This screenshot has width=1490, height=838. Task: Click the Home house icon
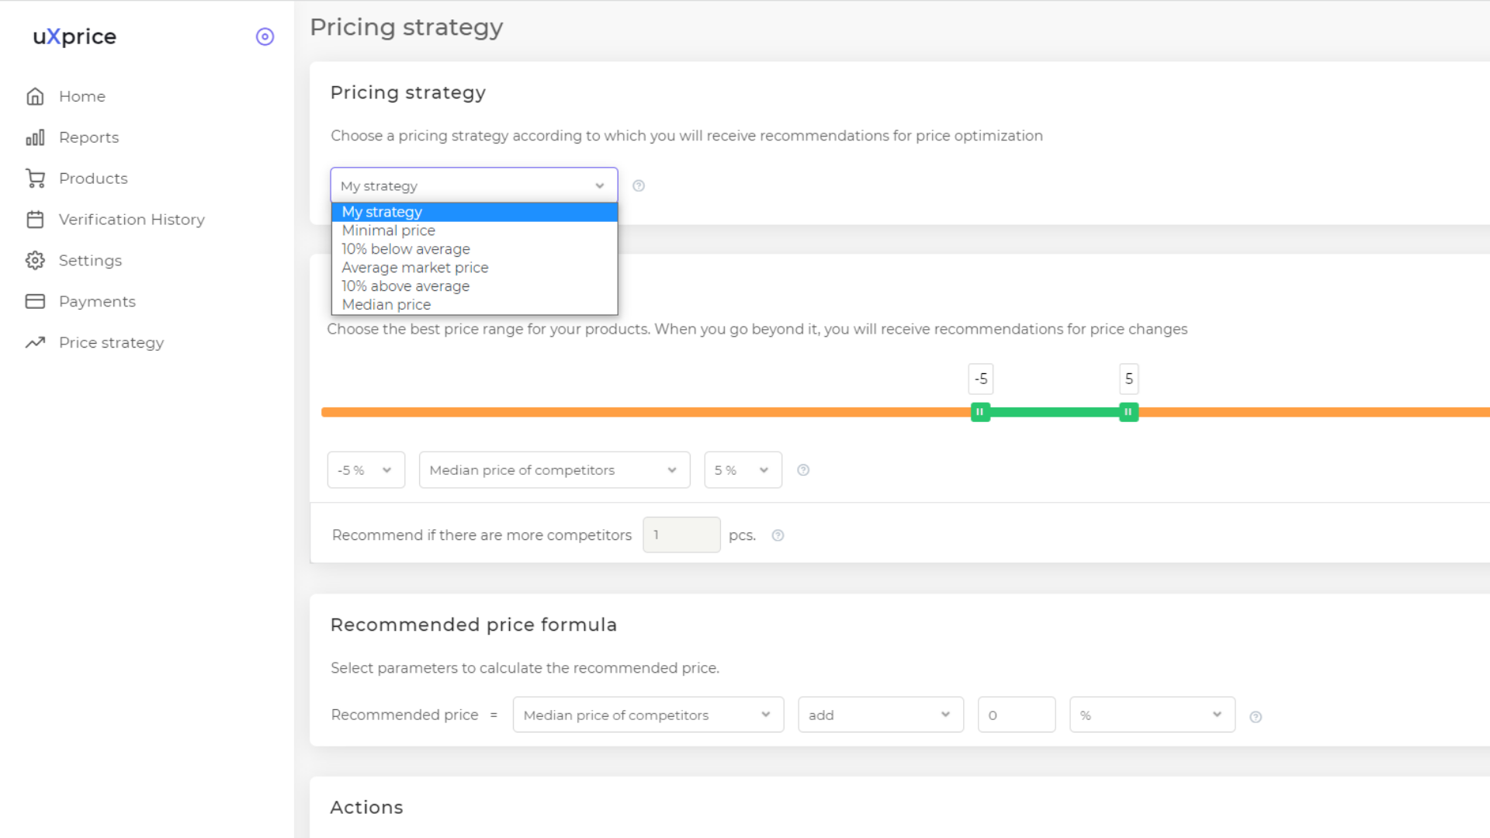pyautogui.click(x=35, y=96)
